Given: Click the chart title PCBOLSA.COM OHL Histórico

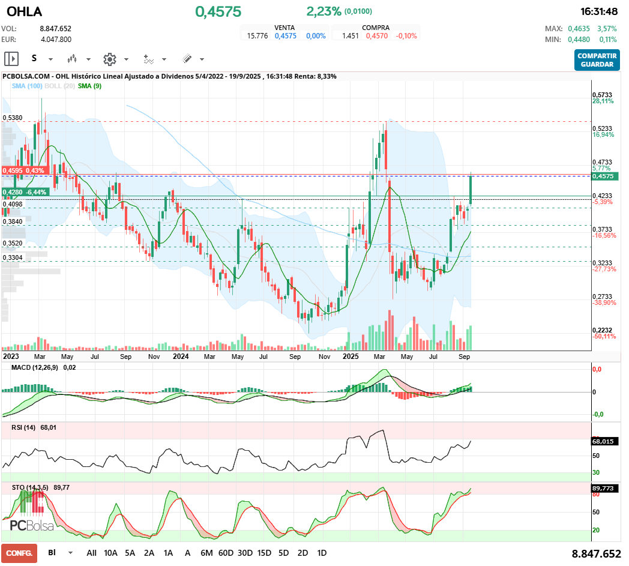Looking at the screenshot, I should pyautogui.click(x=169, y=76).
